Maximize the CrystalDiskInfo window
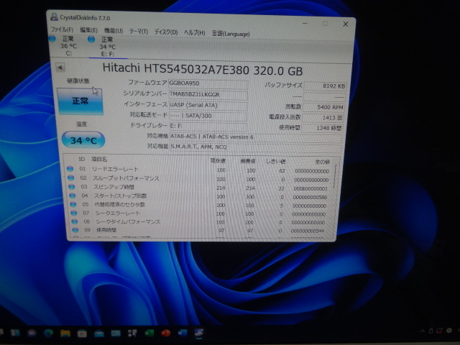Viewport: 460px width, 345px height. coord(325,24)
